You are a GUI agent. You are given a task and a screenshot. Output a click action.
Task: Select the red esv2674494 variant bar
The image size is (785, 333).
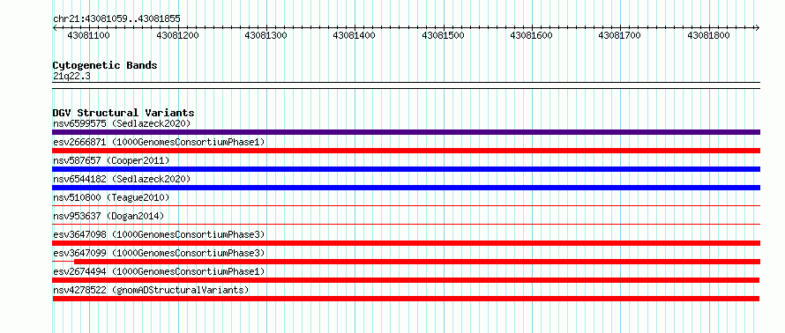406,280
